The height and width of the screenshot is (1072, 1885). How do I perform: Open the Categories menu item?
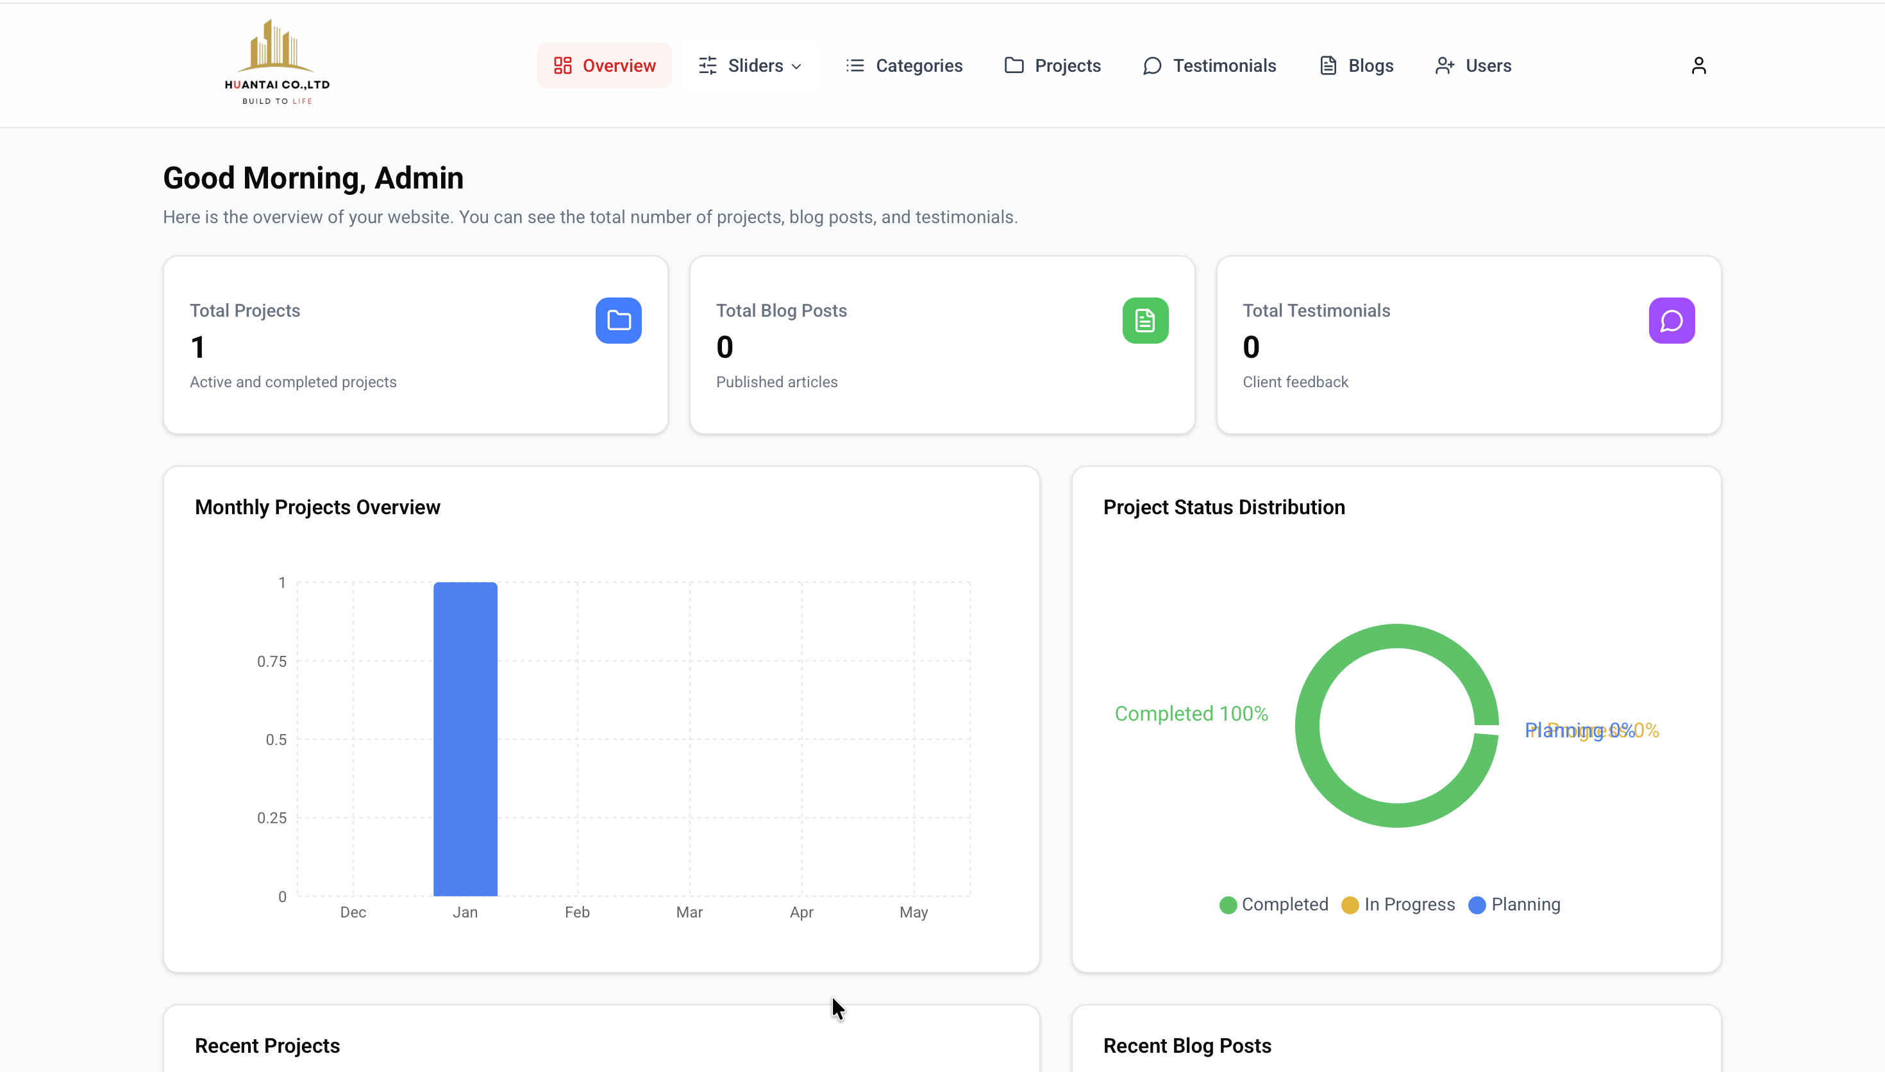pos(904,65)
